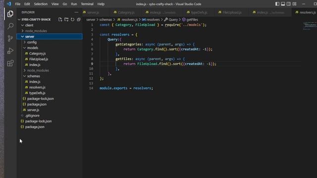Image resolution: width=317 pixels, height=178 pixels.
Task: Place cursor on 'module.exports = resolvers;' line
Action: 126,88
